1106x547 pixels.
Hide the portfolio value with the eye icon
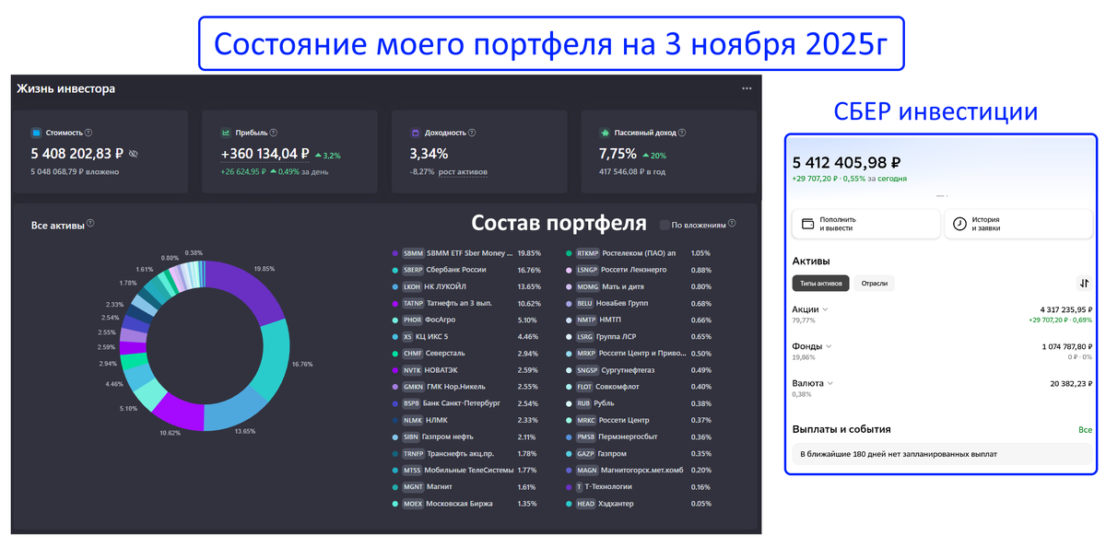click(133, 154)
